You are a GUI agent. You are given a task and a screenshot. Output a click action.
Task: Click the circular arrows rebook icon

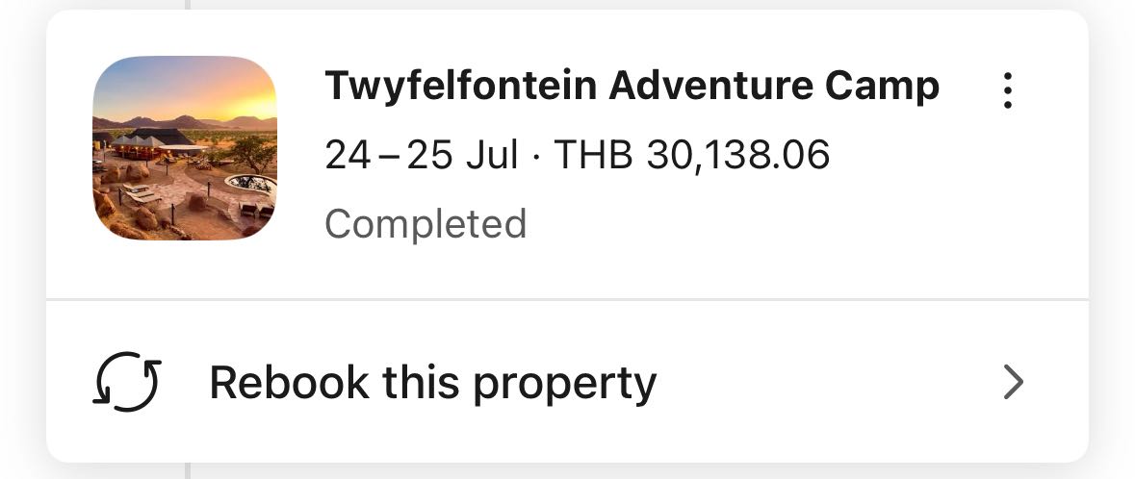(127, 381)
